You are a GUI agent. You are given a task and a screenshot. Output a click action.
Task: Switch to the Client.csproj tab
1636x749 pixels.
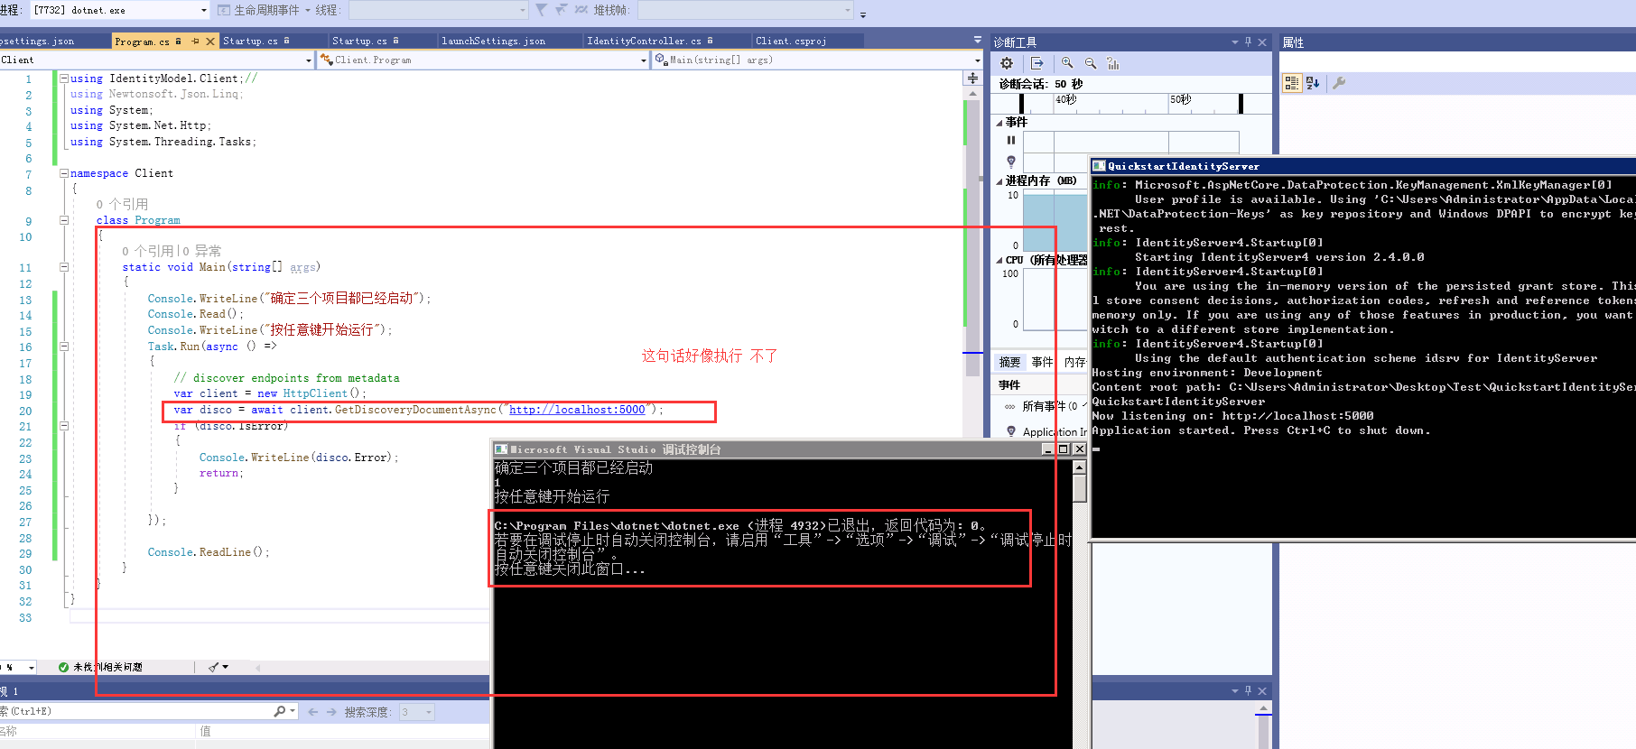coord(791,42)
